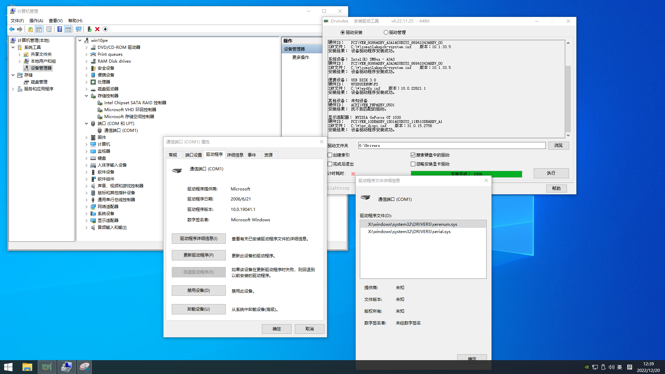The width and height of the screenshot is (665, 374).
Task: Open the satellite dish taskbar app
Action: click(85, 367)
